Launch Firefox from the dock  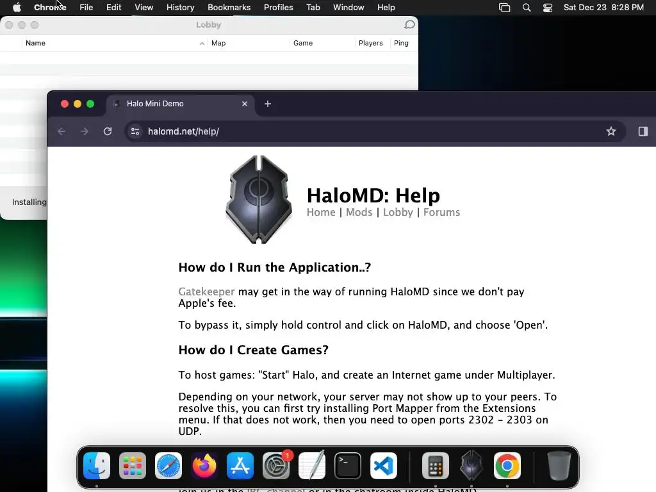(x=204, y=466)
